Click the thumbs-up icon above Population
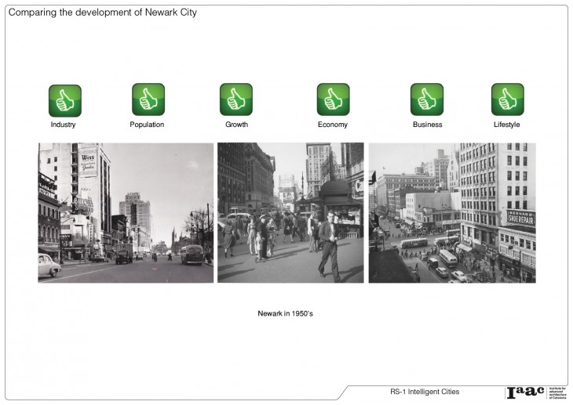 point(148,99)
